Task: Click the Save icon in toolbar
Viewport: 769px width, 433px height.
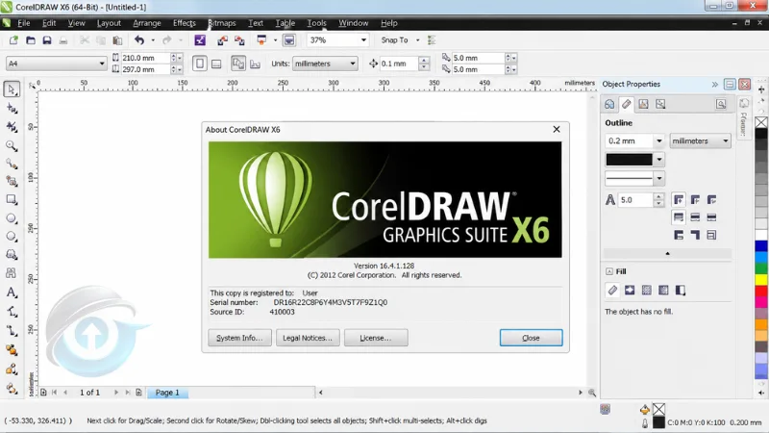Action: click(47, 40)
